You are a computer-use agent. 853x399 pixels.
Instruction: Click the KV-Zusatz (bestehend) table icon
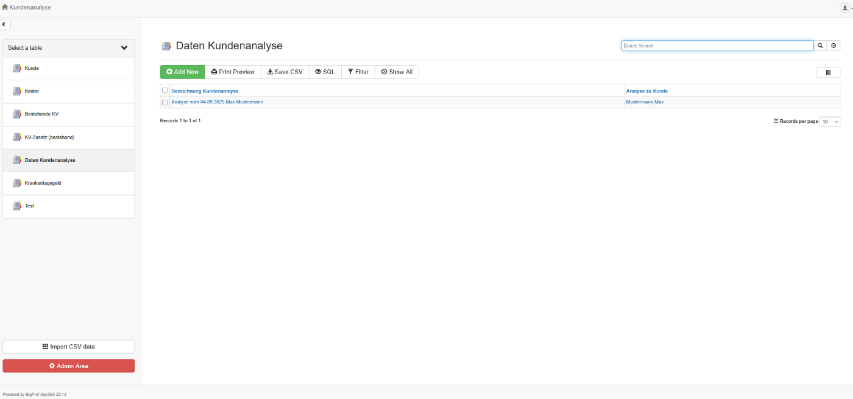[x=17, y=137]
